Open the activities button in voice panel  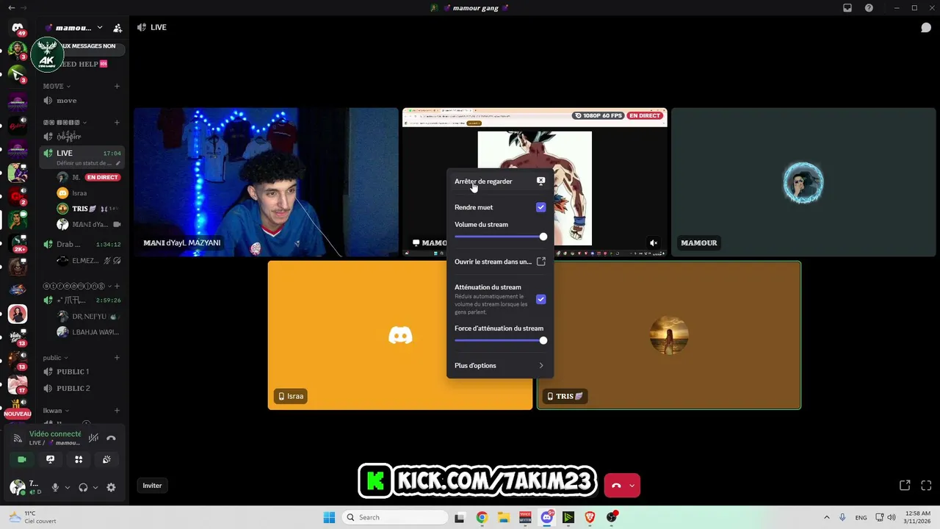[x=79, y=459]
